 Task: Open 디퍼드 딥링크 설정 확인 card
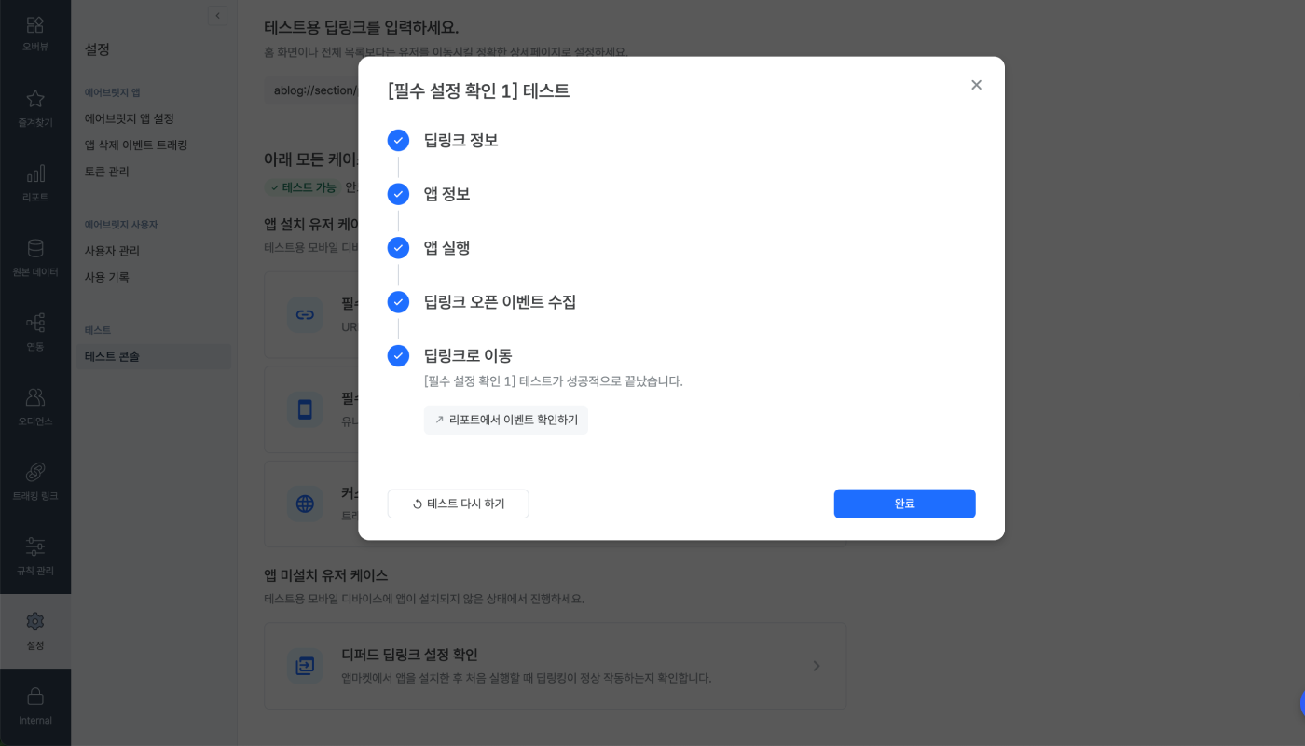click(x=556, y=666)
